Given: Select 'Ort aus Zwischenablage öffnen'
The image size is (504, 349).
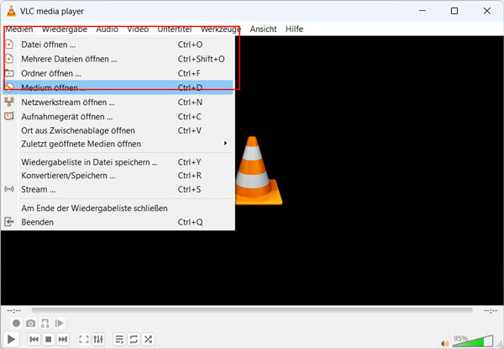Looking at the screenshot, I should coord(118,130).
